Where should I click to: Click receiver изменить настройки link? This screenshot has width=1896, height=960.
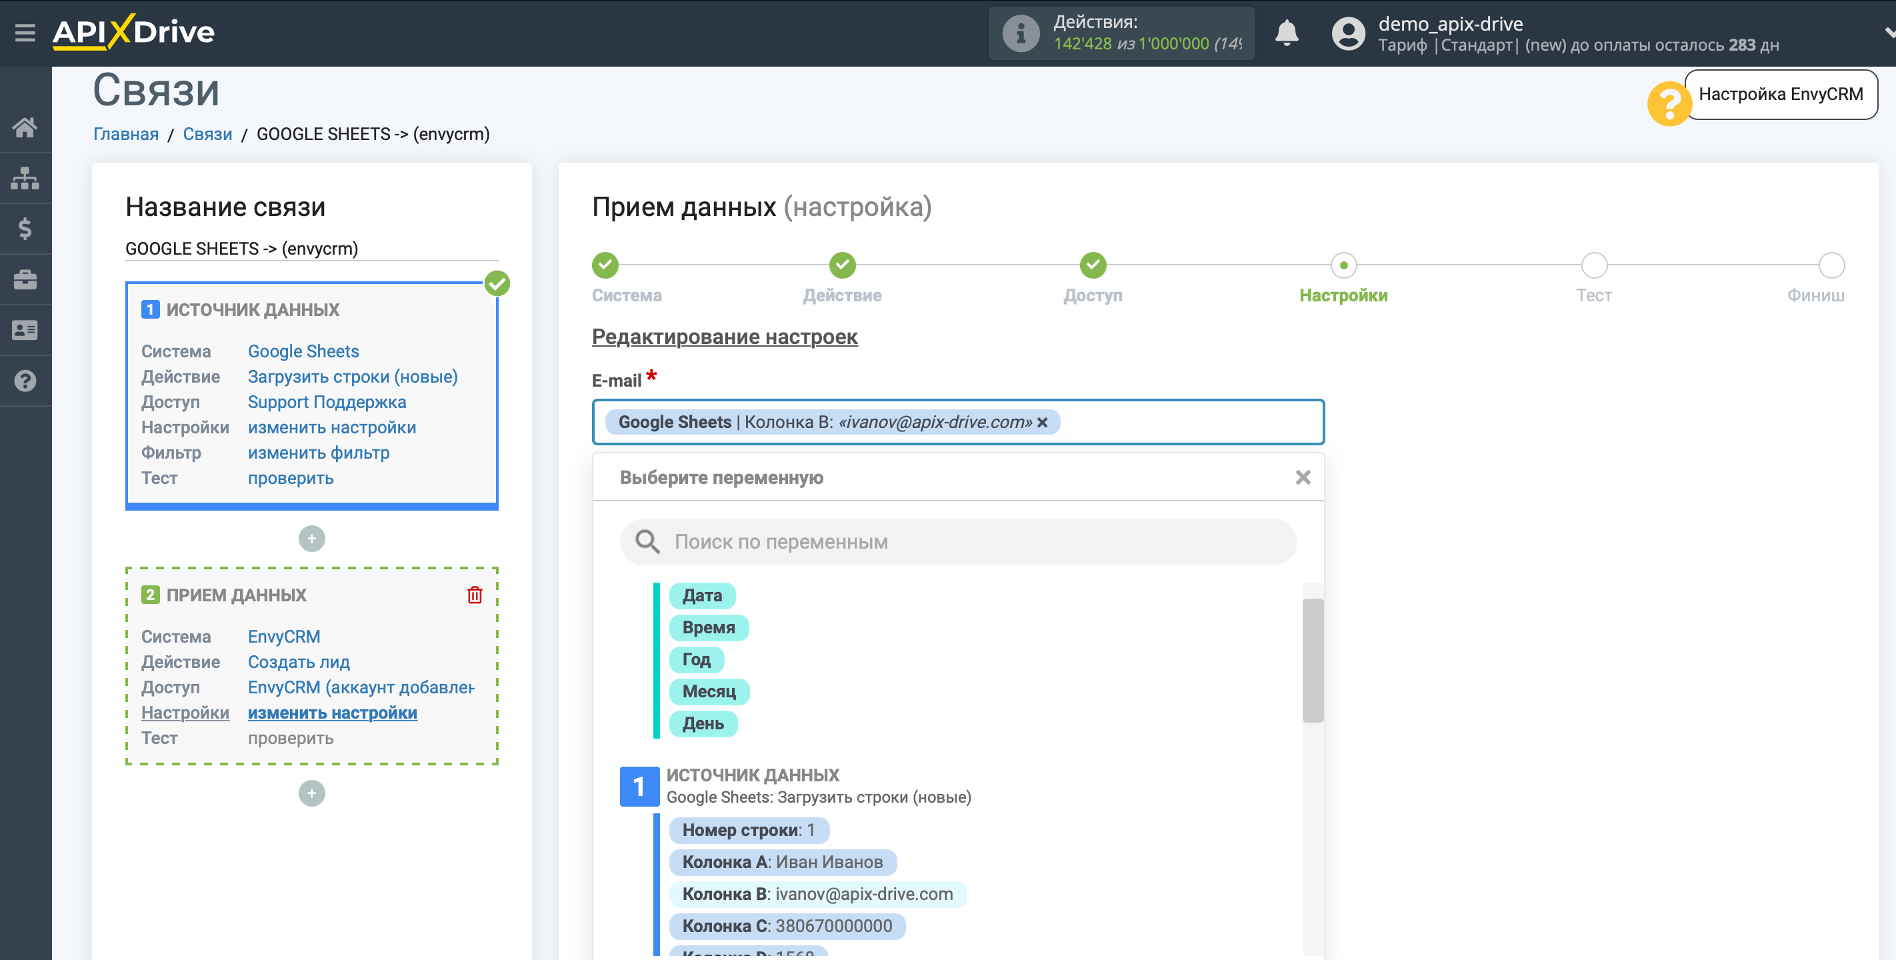click(333, 713)
